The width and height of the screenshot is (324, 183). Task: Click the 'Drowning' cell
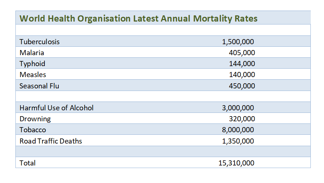pos(35,119)
